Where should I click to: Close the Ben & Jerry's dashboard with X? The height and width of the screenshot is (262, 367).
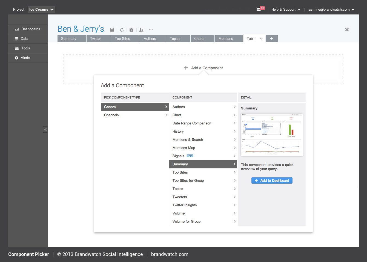(347, 29)
